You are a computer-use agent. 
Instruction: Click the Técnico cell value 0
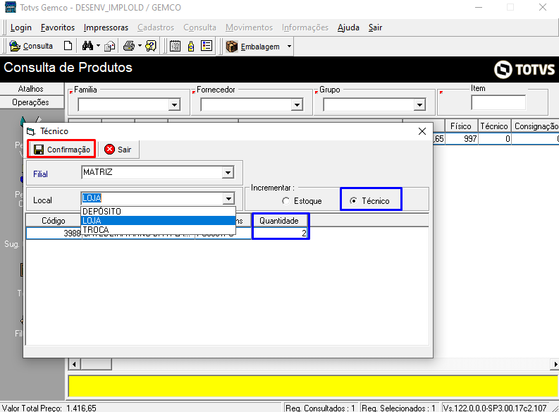pyautogui.click(x=494, y=139)
